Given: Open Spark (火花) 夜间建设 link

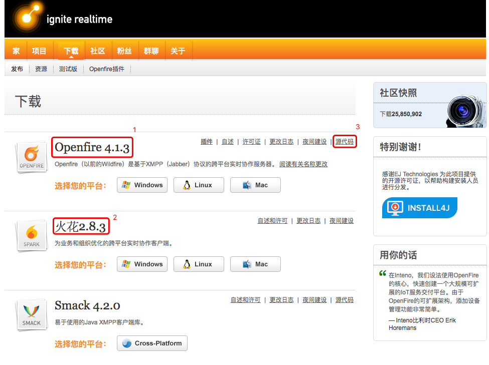Looking at the screenshot, I should 342,221.
